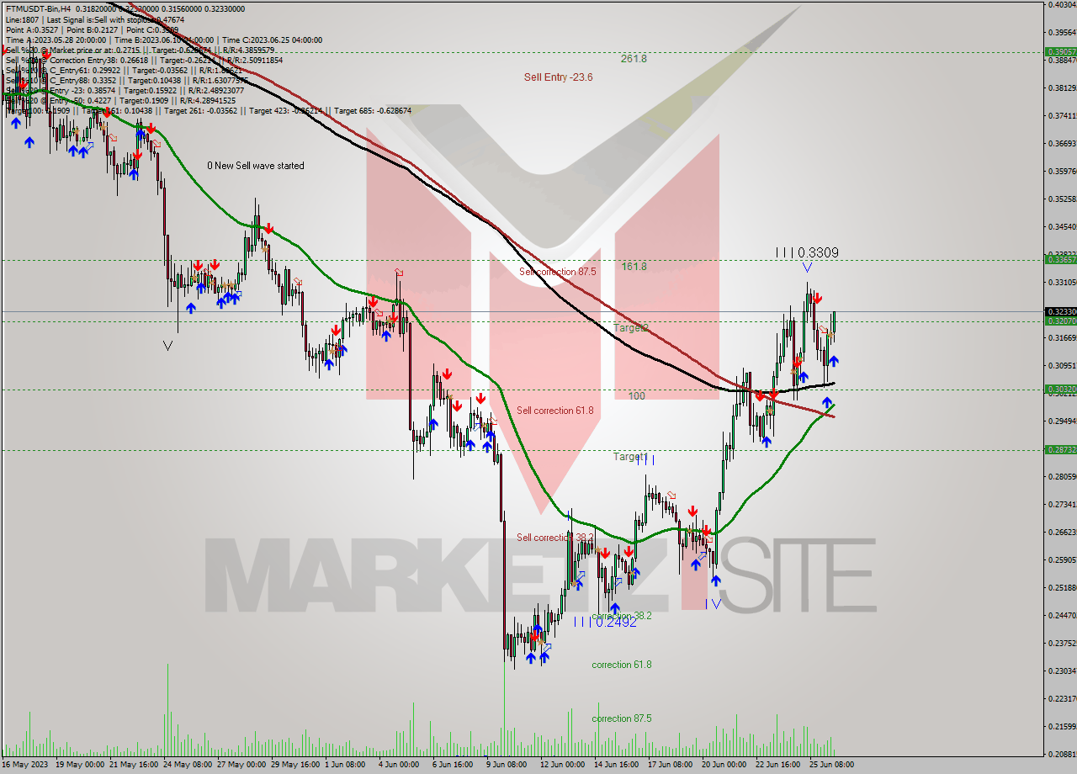Click the green '261.8' Fibonacci label
The height and width of the screenshot is (774, 1077).
pyautogui.click(x=634, y=59)
